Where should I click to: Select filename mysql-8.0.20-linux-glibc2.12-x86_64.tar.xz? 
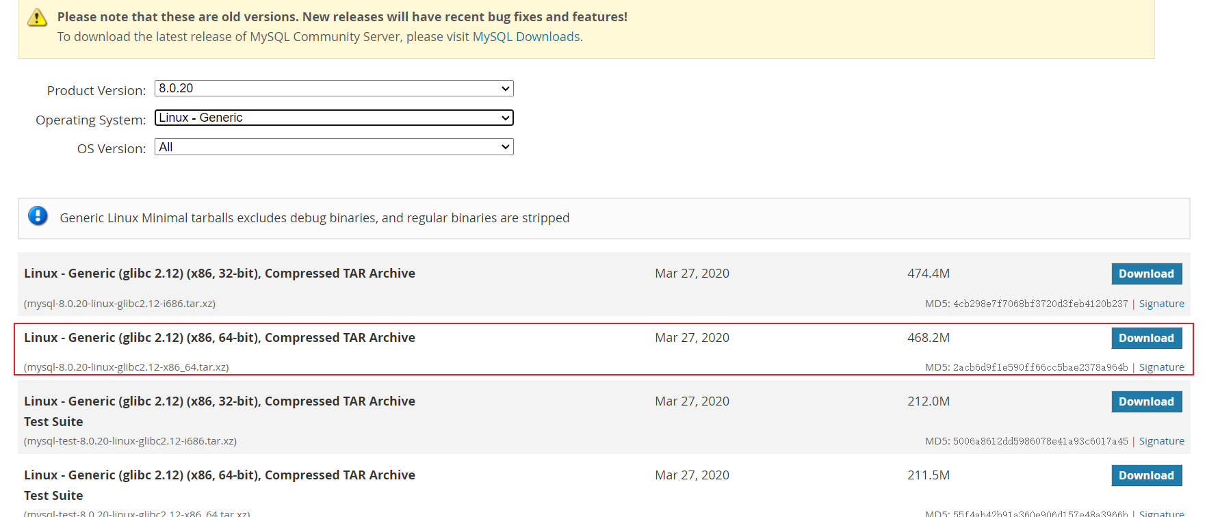pos(127,367)
